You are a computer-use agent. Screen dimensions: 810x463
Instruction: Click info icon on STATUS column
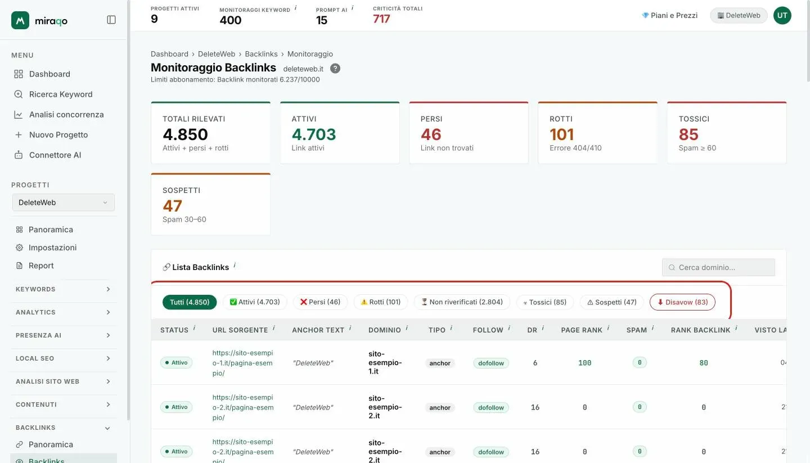(194, 328)
